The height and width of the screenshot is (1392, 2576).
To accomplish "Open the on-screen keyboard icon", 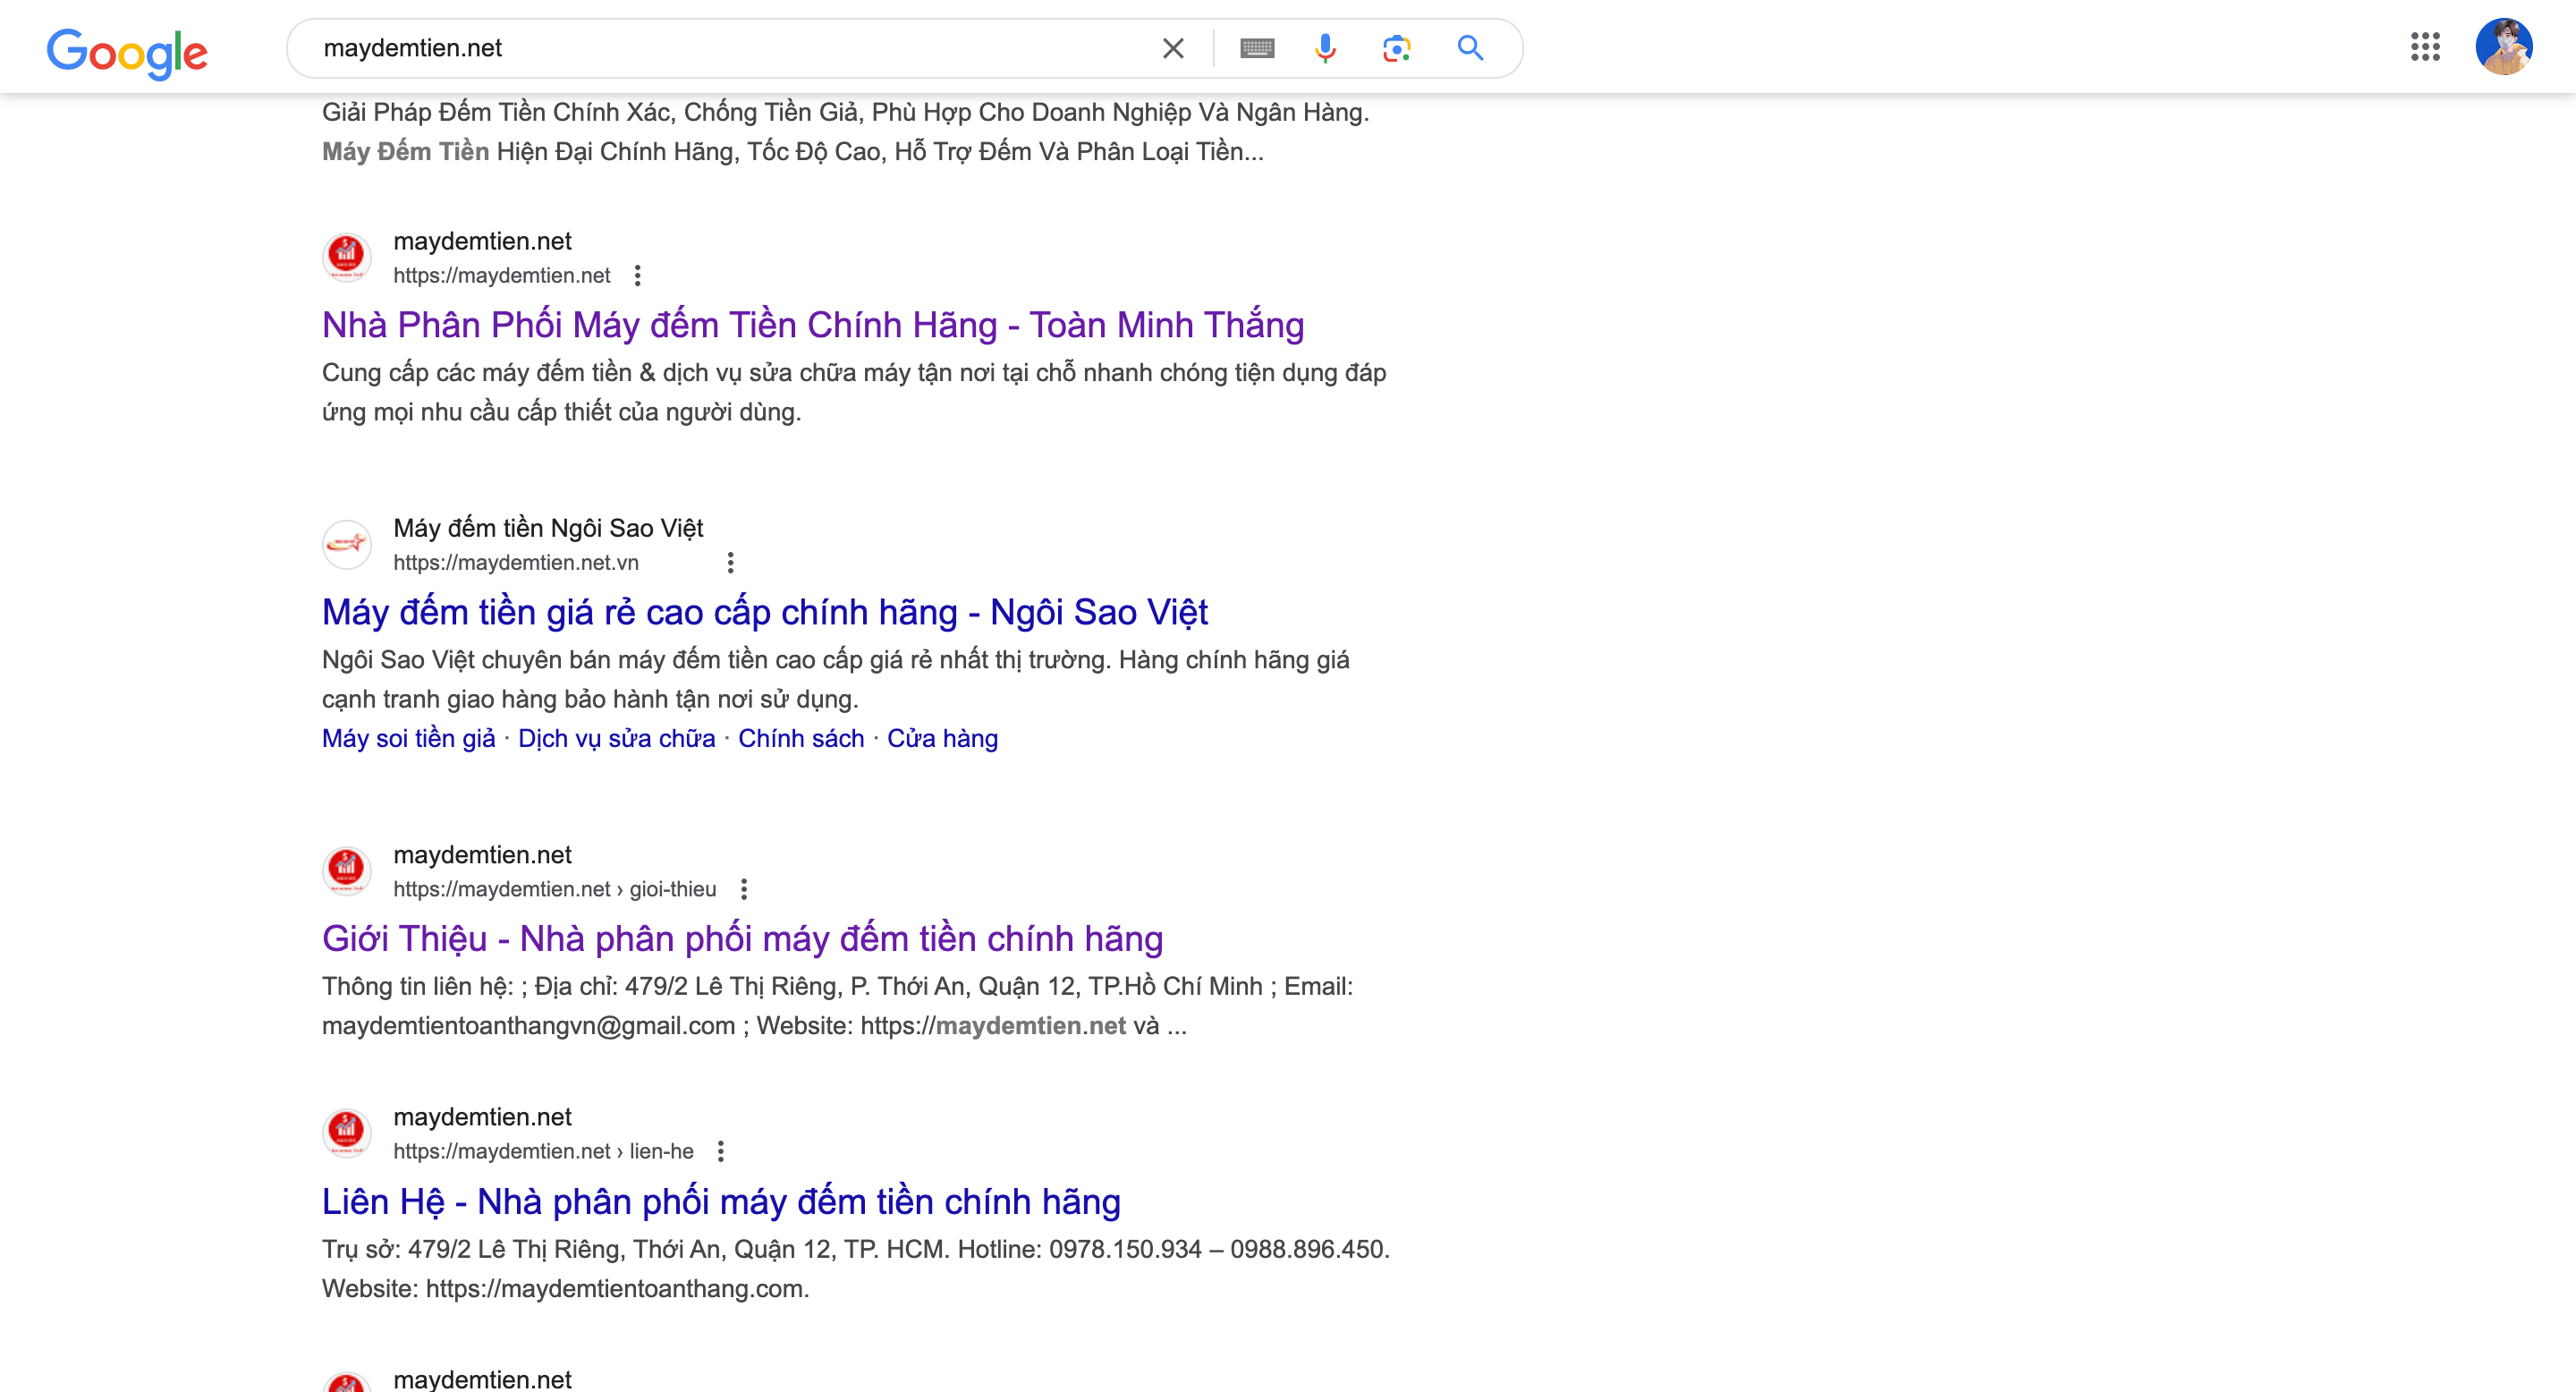I will click(x=1257, y=47).
